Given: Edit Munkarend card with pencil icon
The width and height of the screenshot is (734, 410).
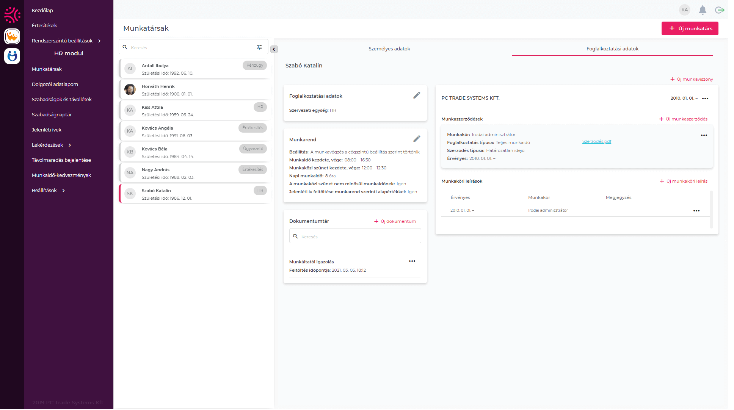Looking at the screenshot, I should coord(417,139).
